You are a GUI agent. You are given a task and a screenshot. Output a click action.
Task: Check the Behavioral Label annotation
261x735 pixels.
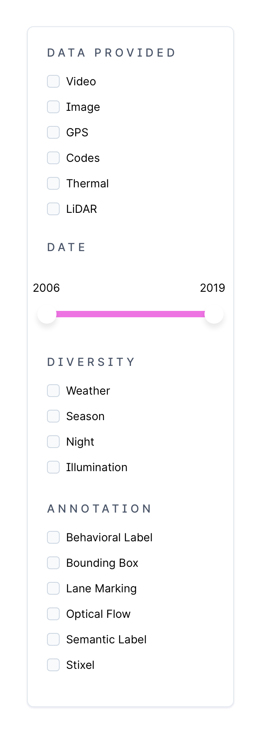click(53, 537)
